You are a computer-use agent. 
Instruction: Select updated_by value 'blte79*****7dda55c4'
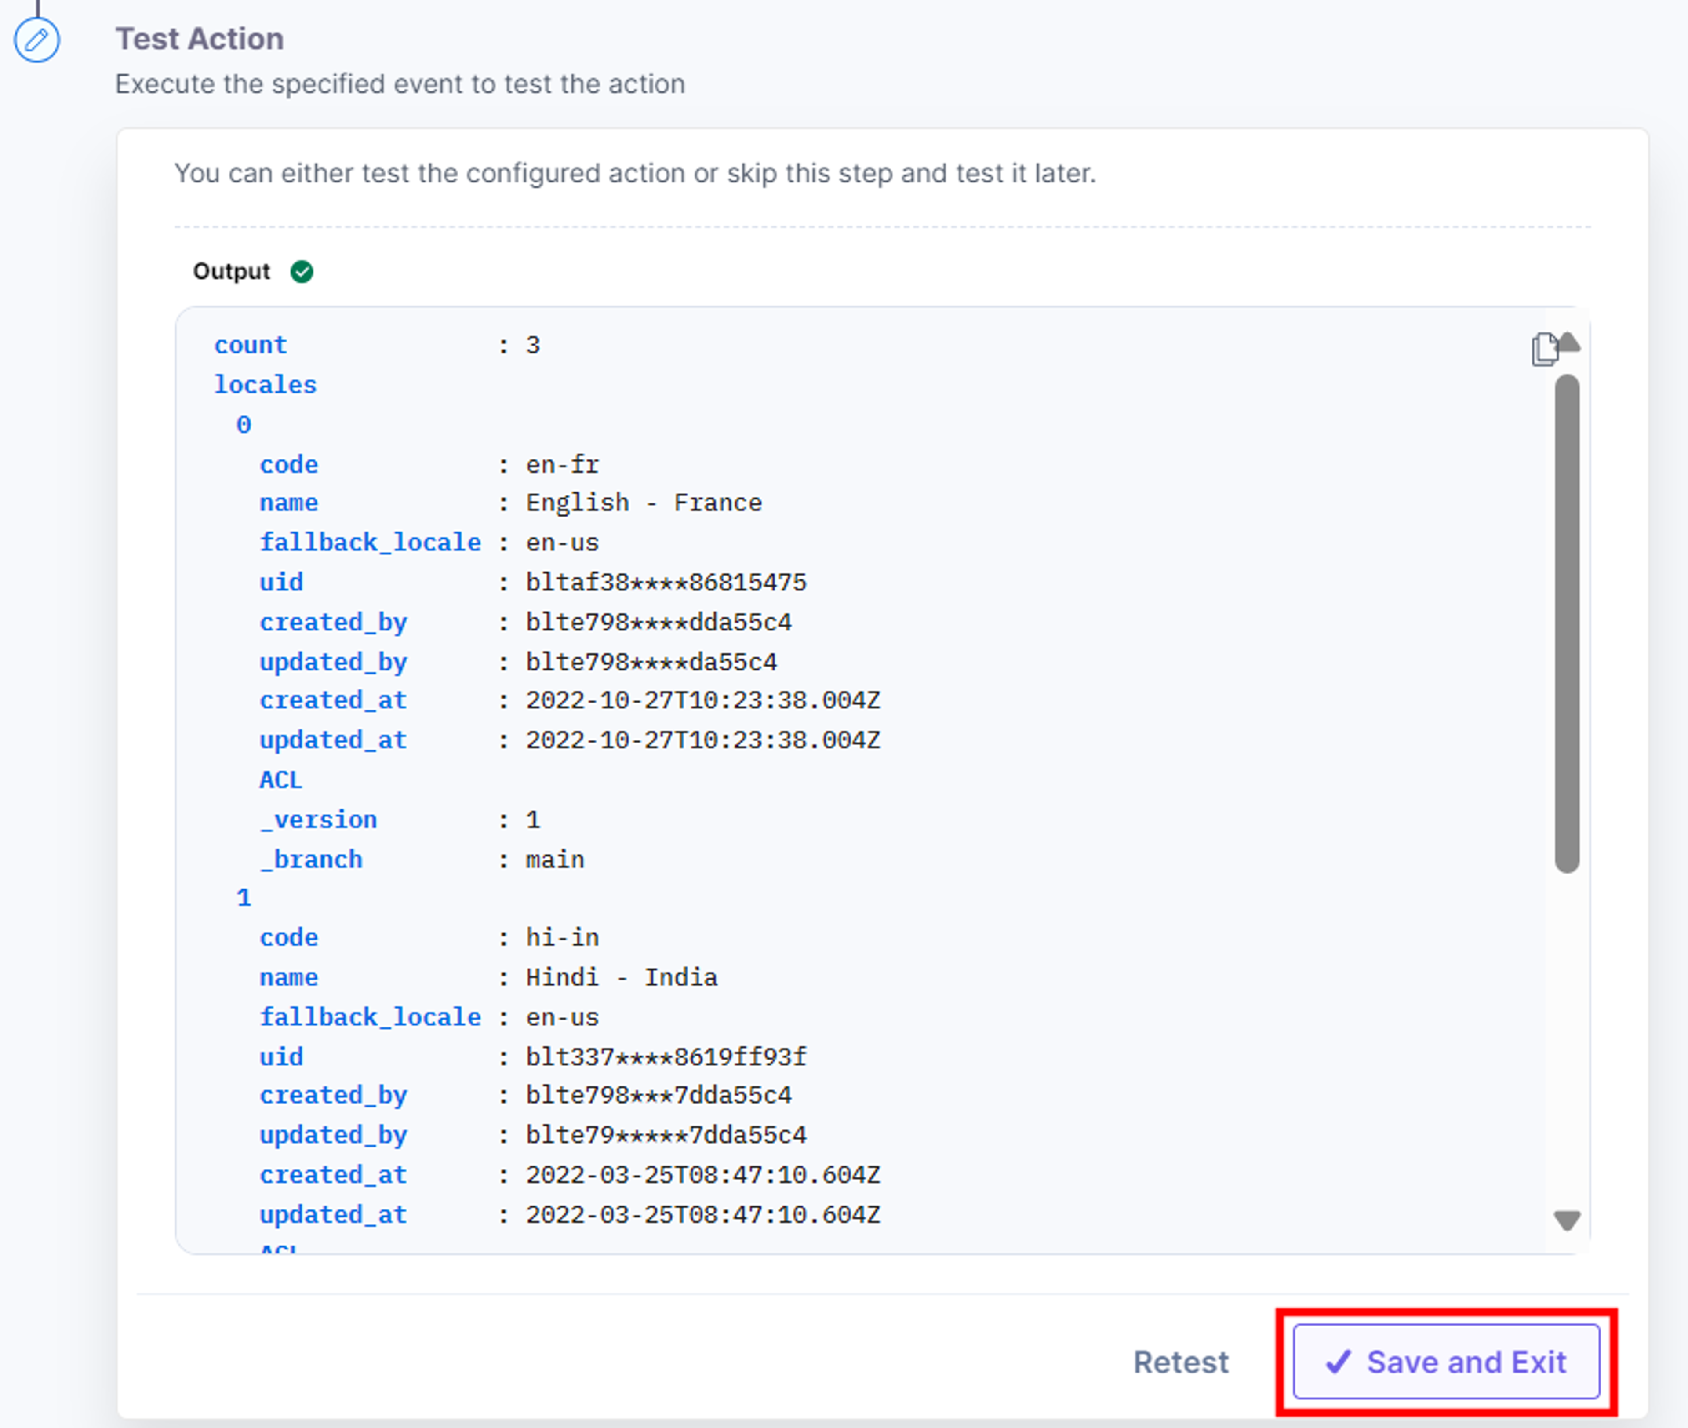666,1135
